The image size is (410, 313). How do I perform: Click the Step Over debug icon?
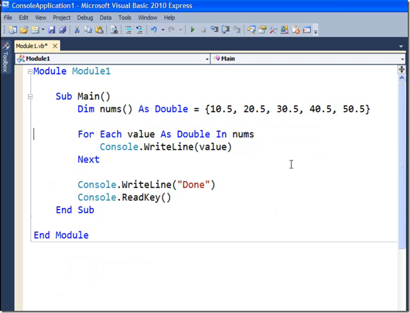pos(226,30)
